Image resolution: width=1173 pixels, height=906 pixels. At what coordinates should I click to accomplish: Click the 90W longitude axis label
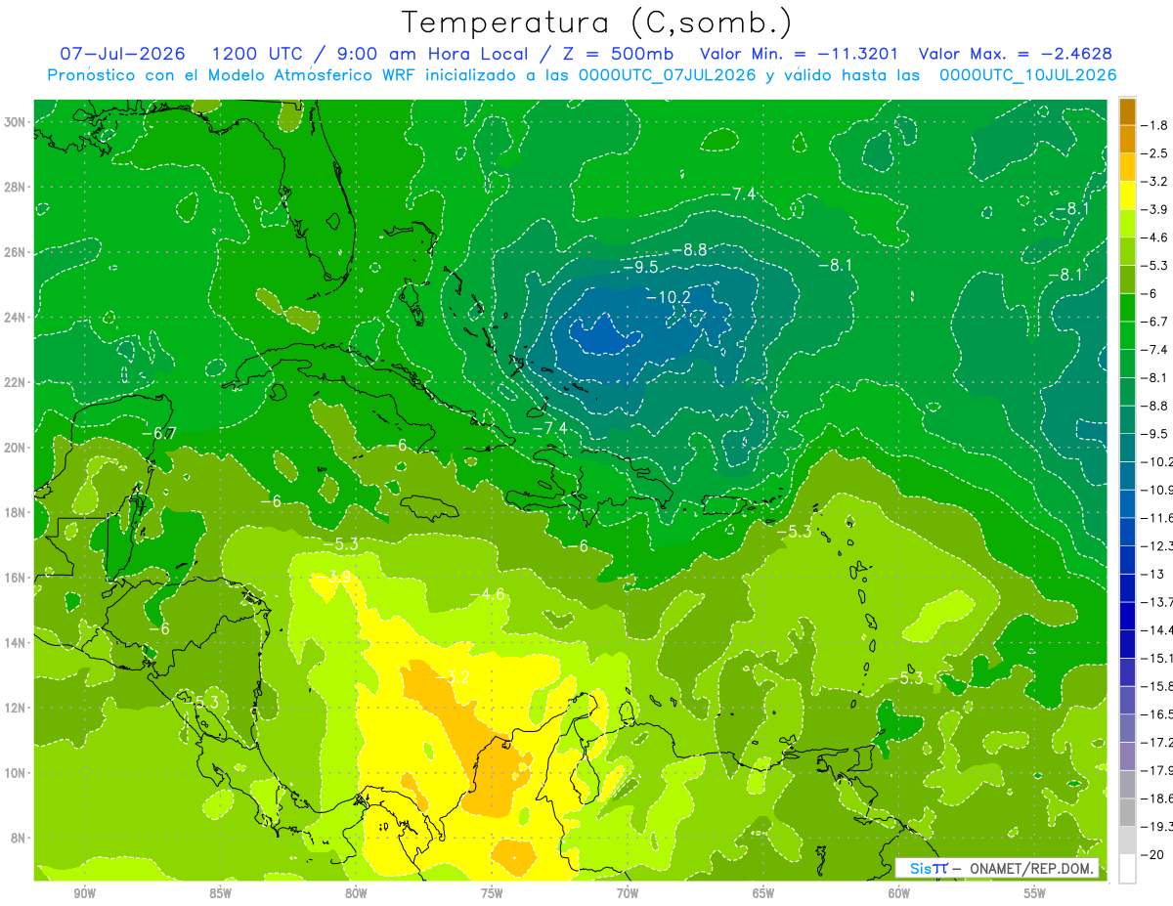coord(84,894)
